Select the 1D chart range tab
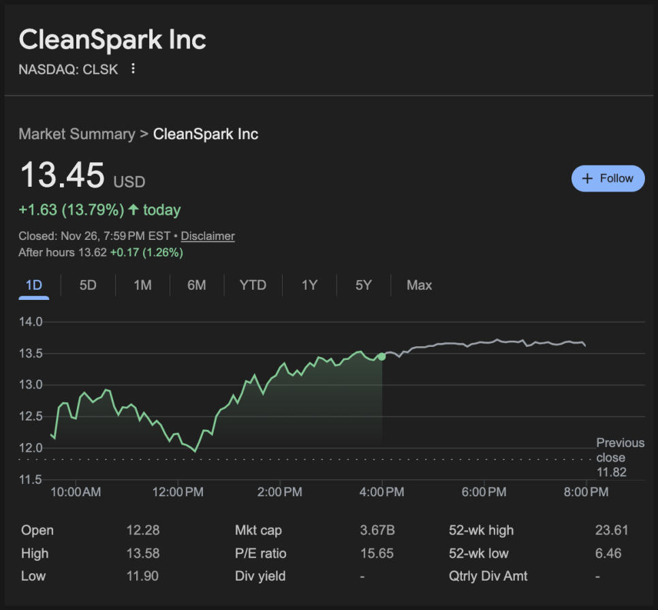Image resolution: width=658 pixels, height=610 pixels. coord(33,285)
